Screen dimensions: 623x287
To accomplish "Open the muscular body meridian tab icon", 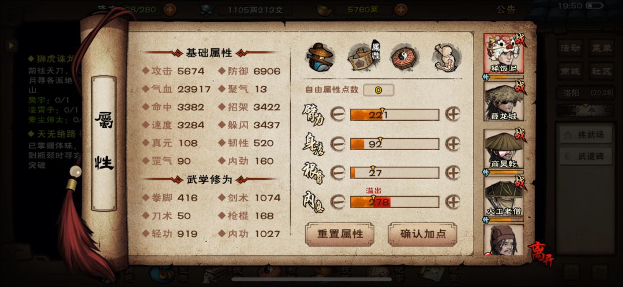I will 445,58.
